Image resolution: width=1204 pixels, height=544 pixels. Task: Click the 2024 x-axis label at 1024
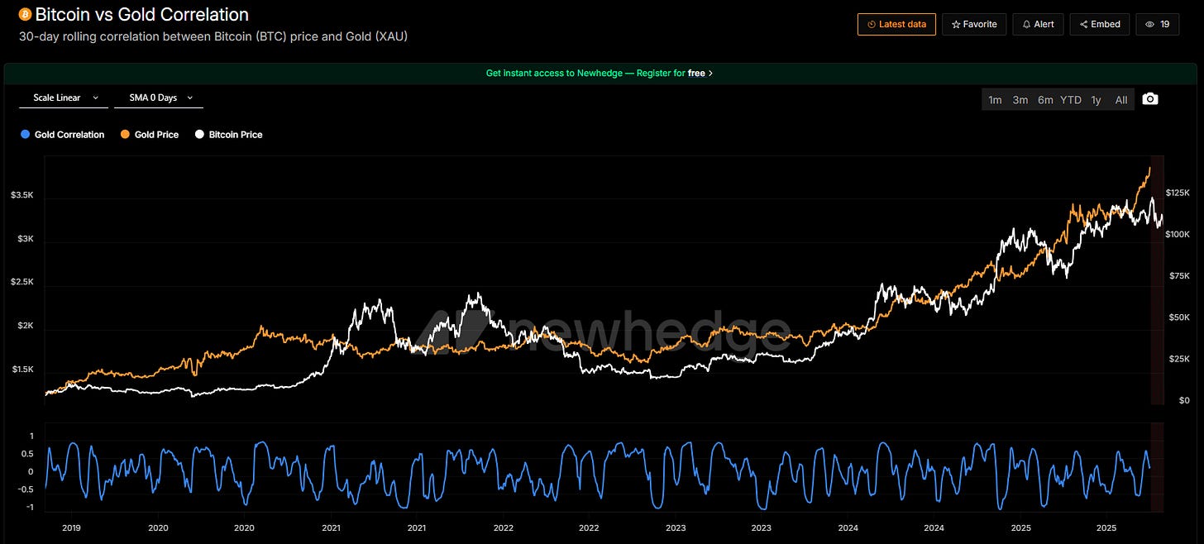click(847, 527)
